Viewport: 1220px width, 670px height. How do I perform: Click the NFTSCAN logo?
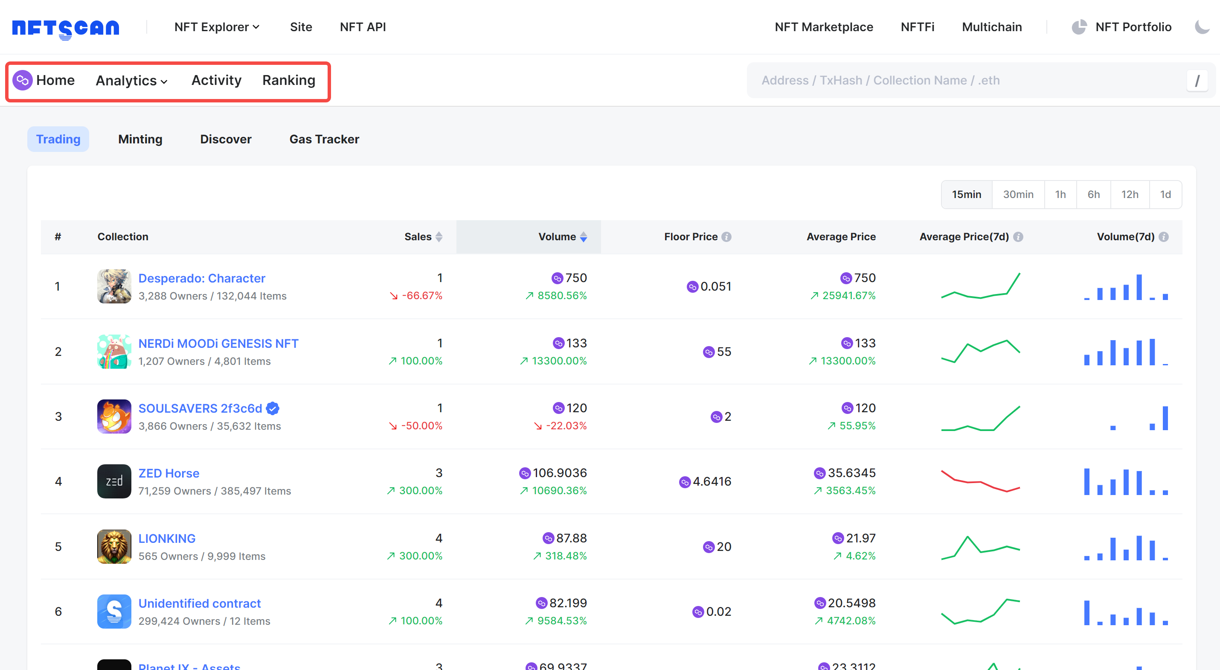click(65, 27)
